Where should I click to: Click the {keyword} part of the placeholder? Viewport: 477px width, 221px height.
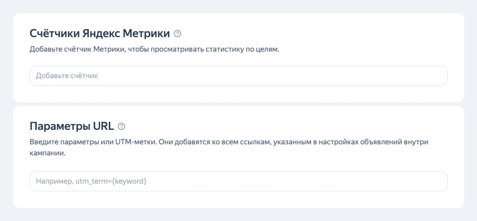[129, 181]
